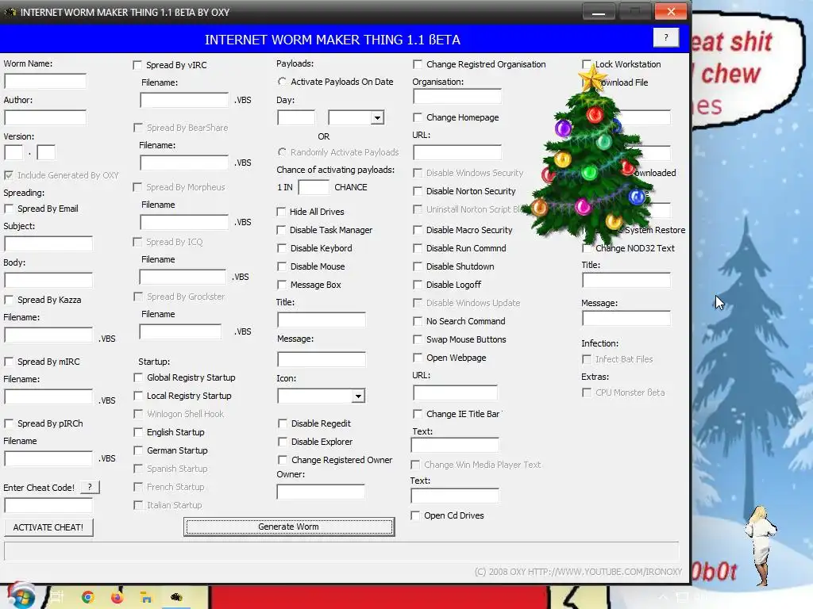
Task: Open help via the blue header's ? button
Action: 666,37
